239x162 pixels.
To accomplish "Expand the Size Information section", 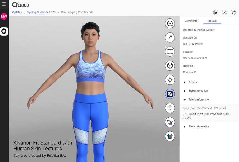I will coord(198,91).
